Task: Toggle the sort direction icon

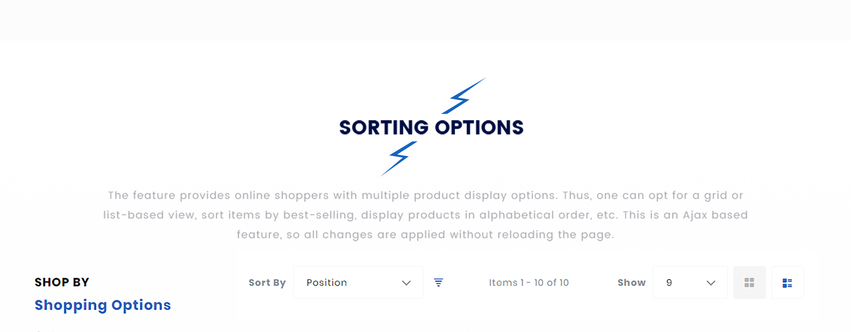Action: (438, 283)
